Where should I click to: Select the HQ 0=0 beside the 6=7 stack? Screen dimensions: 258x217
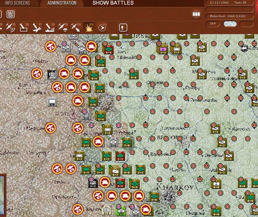[127, 170]
